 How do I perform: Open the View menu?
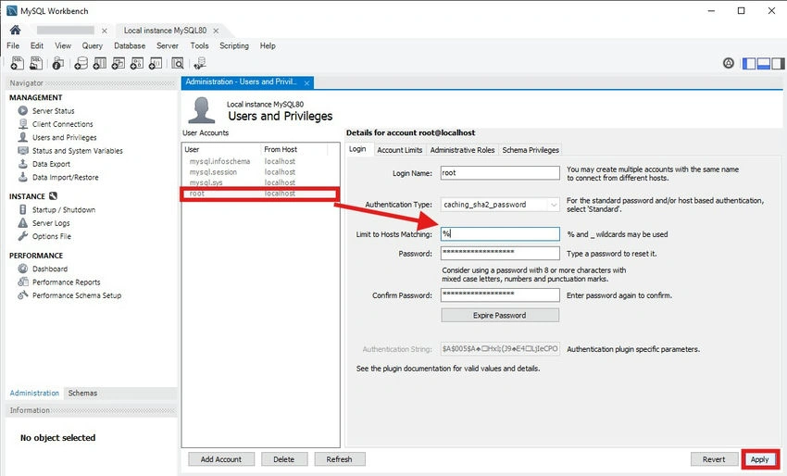point(63,45)
